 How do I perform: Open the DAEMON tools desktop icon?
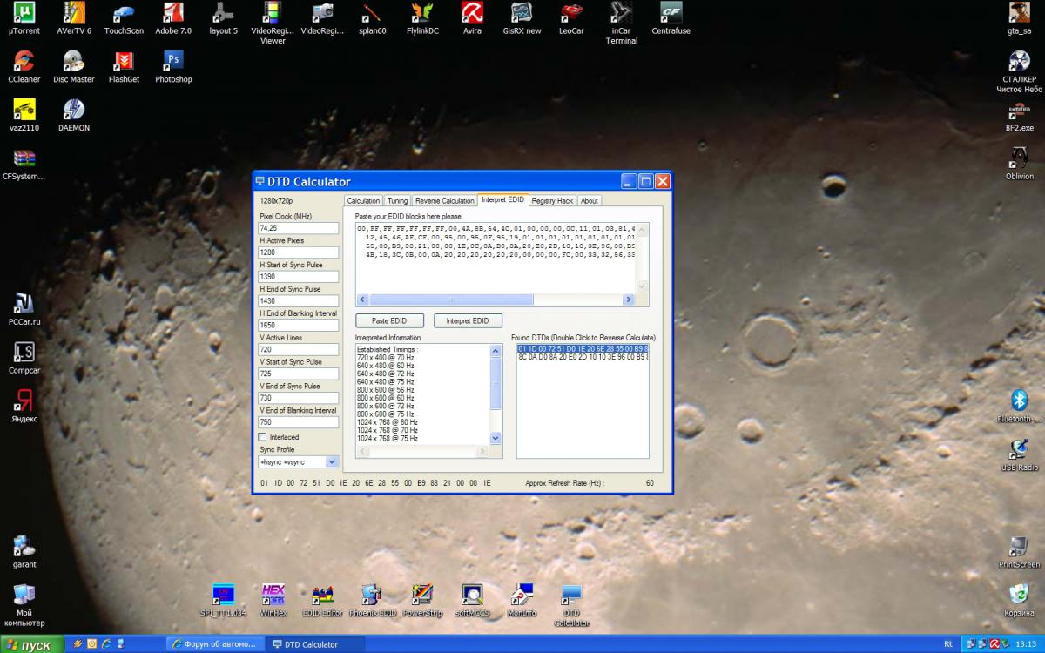[x=74, y=111]
